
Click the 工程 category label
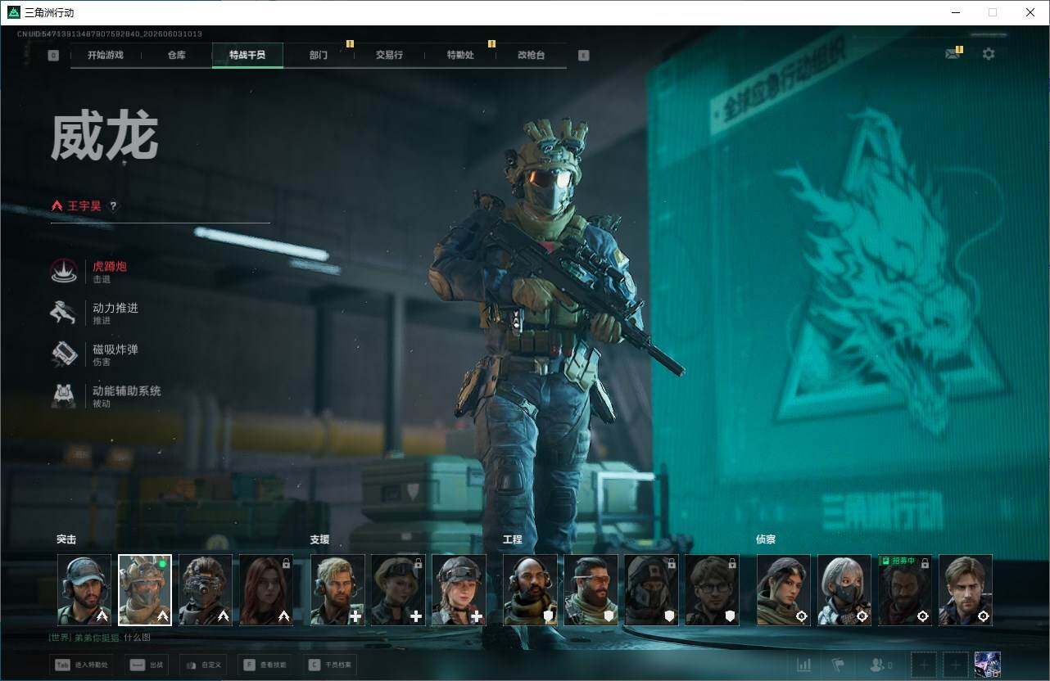tap(513, 540)
